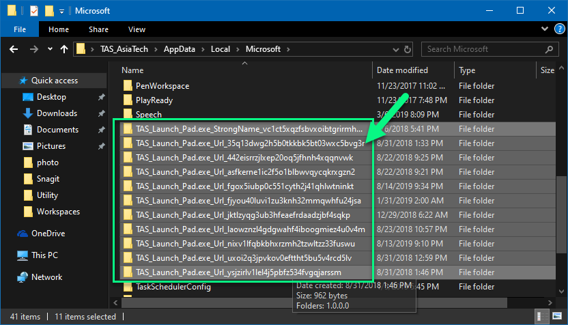Screen dimensions: 568x325
Task: Click the pin icon beside Documents
Action: tap(102, 130)
